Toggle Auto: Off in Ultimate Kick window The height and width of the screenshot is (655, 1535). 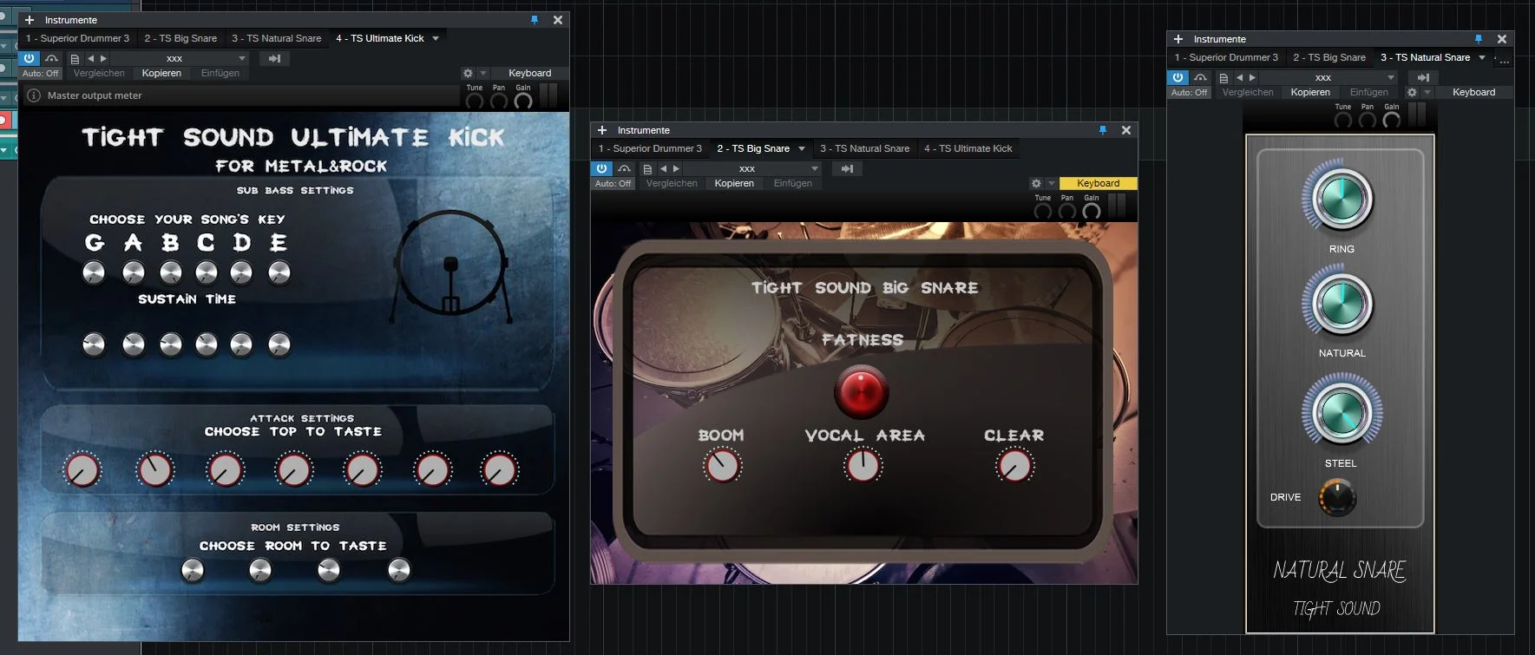(x=41, y=74)
